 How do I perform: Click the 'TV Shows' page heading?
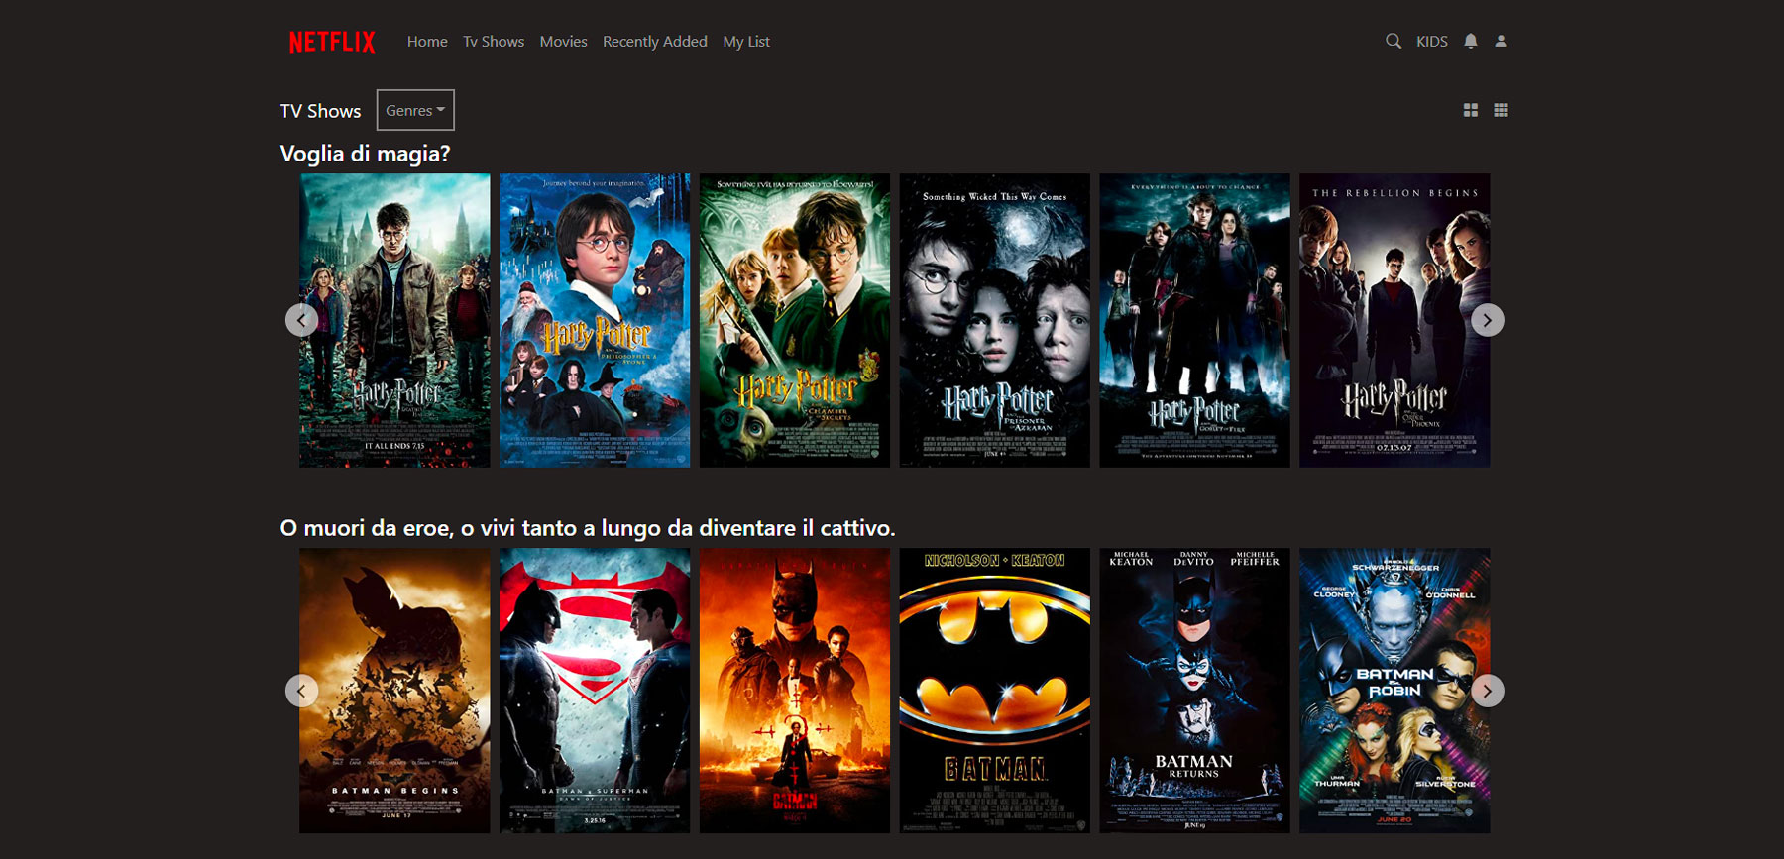[320, 111]
